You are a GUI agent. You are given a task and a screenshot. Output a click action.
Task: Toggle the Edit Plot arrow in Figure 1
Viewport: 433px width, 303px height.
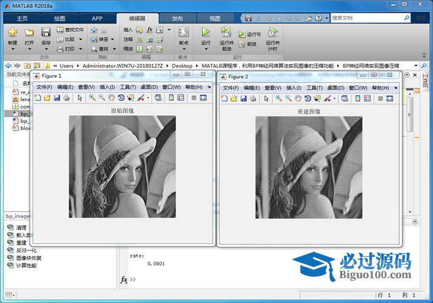click(x=79, y=98)
